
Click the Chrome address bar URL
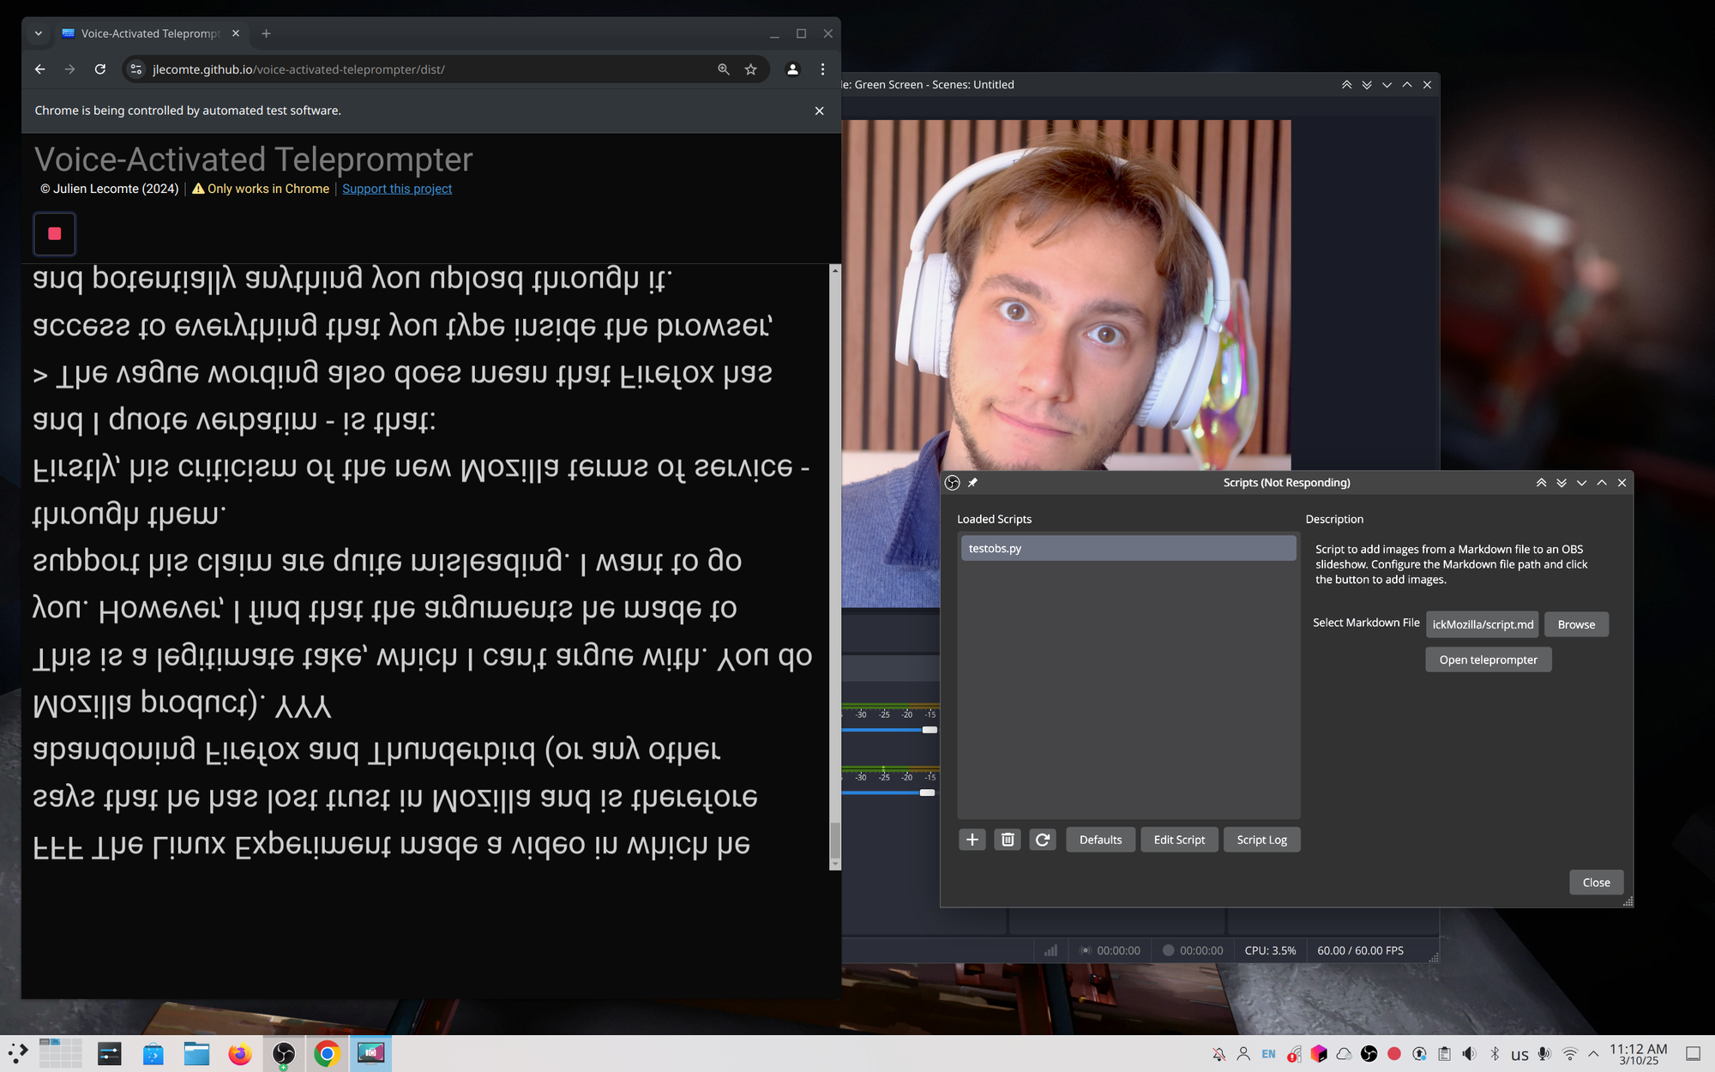tap(298, 69)
